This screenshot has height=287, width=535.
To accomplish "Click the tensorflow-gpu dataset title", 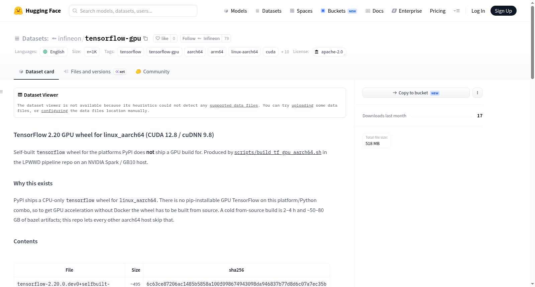I will click(x=113, y=38).
